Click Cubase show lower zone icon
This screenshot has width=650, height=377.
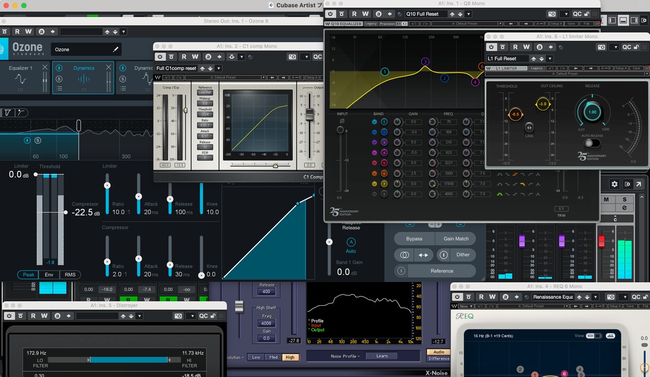tap(623, 20)
